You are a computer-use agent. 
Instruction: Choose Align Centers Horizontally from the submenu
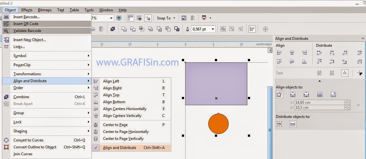coord(132,109)
